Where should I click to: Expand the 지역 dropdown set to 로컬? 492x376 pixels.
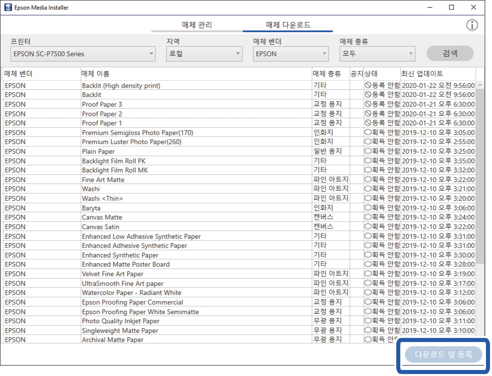coord(204,54)
